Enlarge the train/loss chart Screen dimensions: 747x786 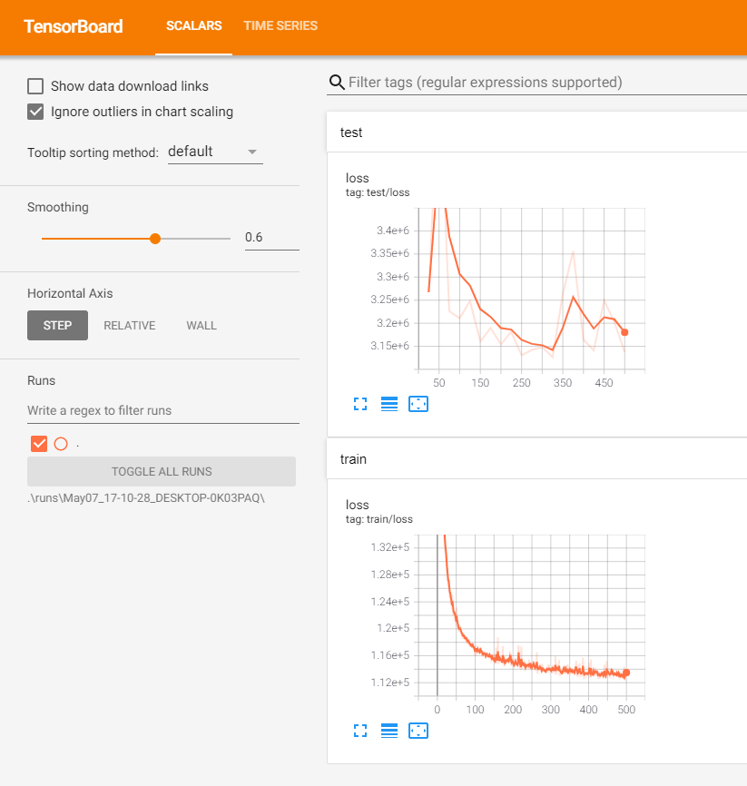click(x=360, y=731)
